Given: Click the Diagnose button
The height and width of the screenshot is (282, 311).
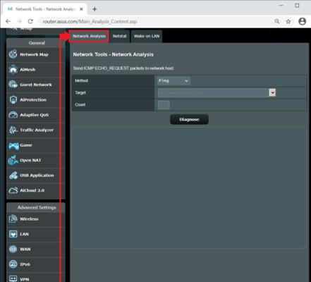Looking at the screenshot, I should pyautogui.click(x=189, y=119).
